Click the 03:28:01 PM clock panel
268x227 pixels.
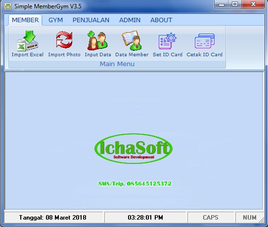[x=145, y=218]
